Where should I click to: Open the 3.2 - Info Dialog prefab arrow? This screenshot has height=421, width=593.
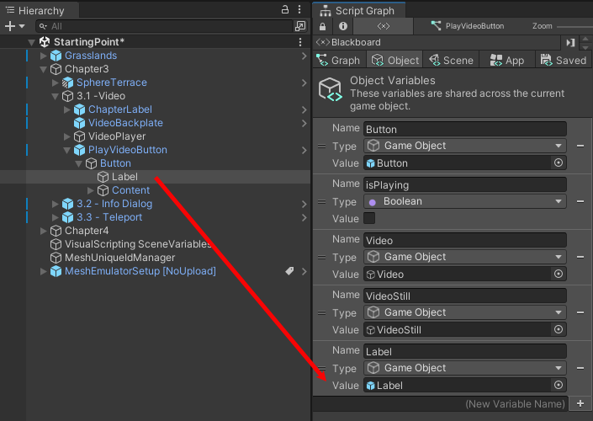[304, 205]
